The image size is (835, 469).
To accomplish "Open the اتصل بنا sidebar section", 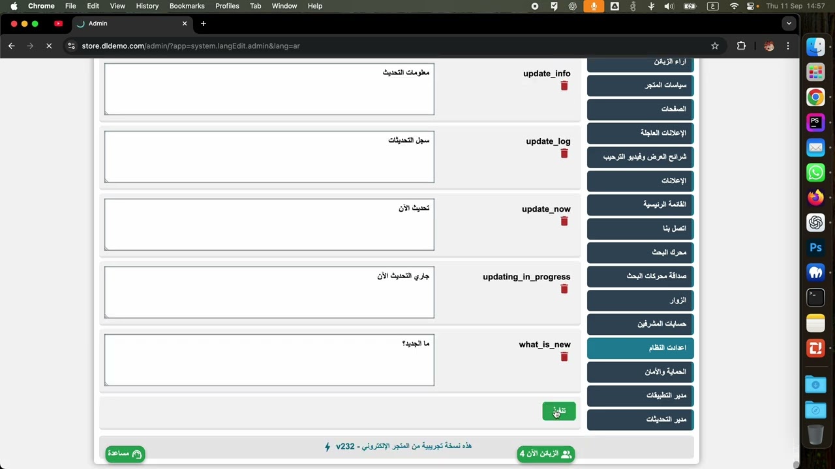I will click(x=641, y=229).
